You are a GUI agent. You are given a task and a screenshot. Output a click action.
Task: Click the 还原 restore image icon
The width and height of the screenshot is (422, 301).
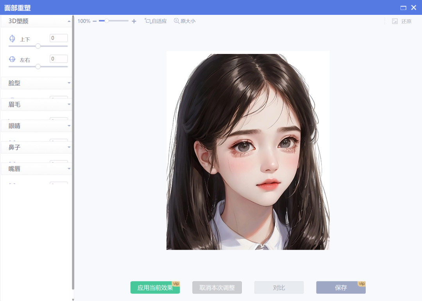[395, 21]
